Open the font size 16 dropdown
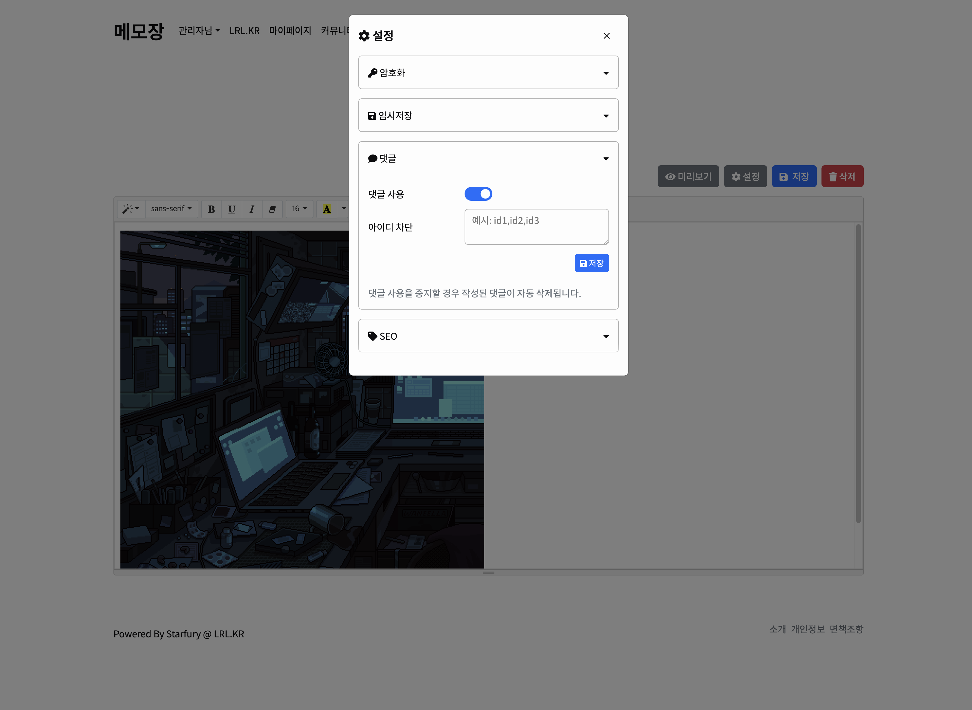Image resolution: width=972 pixels, height=710 pixels. (x=299, y=209)
